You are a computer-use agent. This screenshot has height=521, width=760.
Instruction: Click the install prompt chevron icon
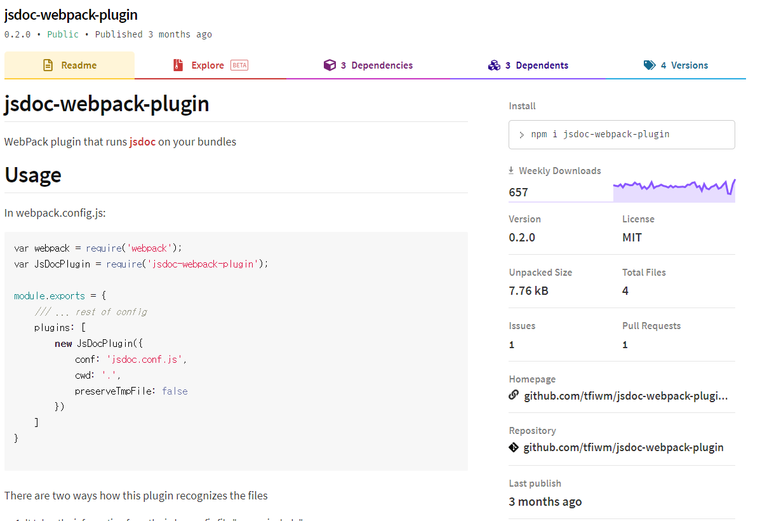click(x=521, y=135)
